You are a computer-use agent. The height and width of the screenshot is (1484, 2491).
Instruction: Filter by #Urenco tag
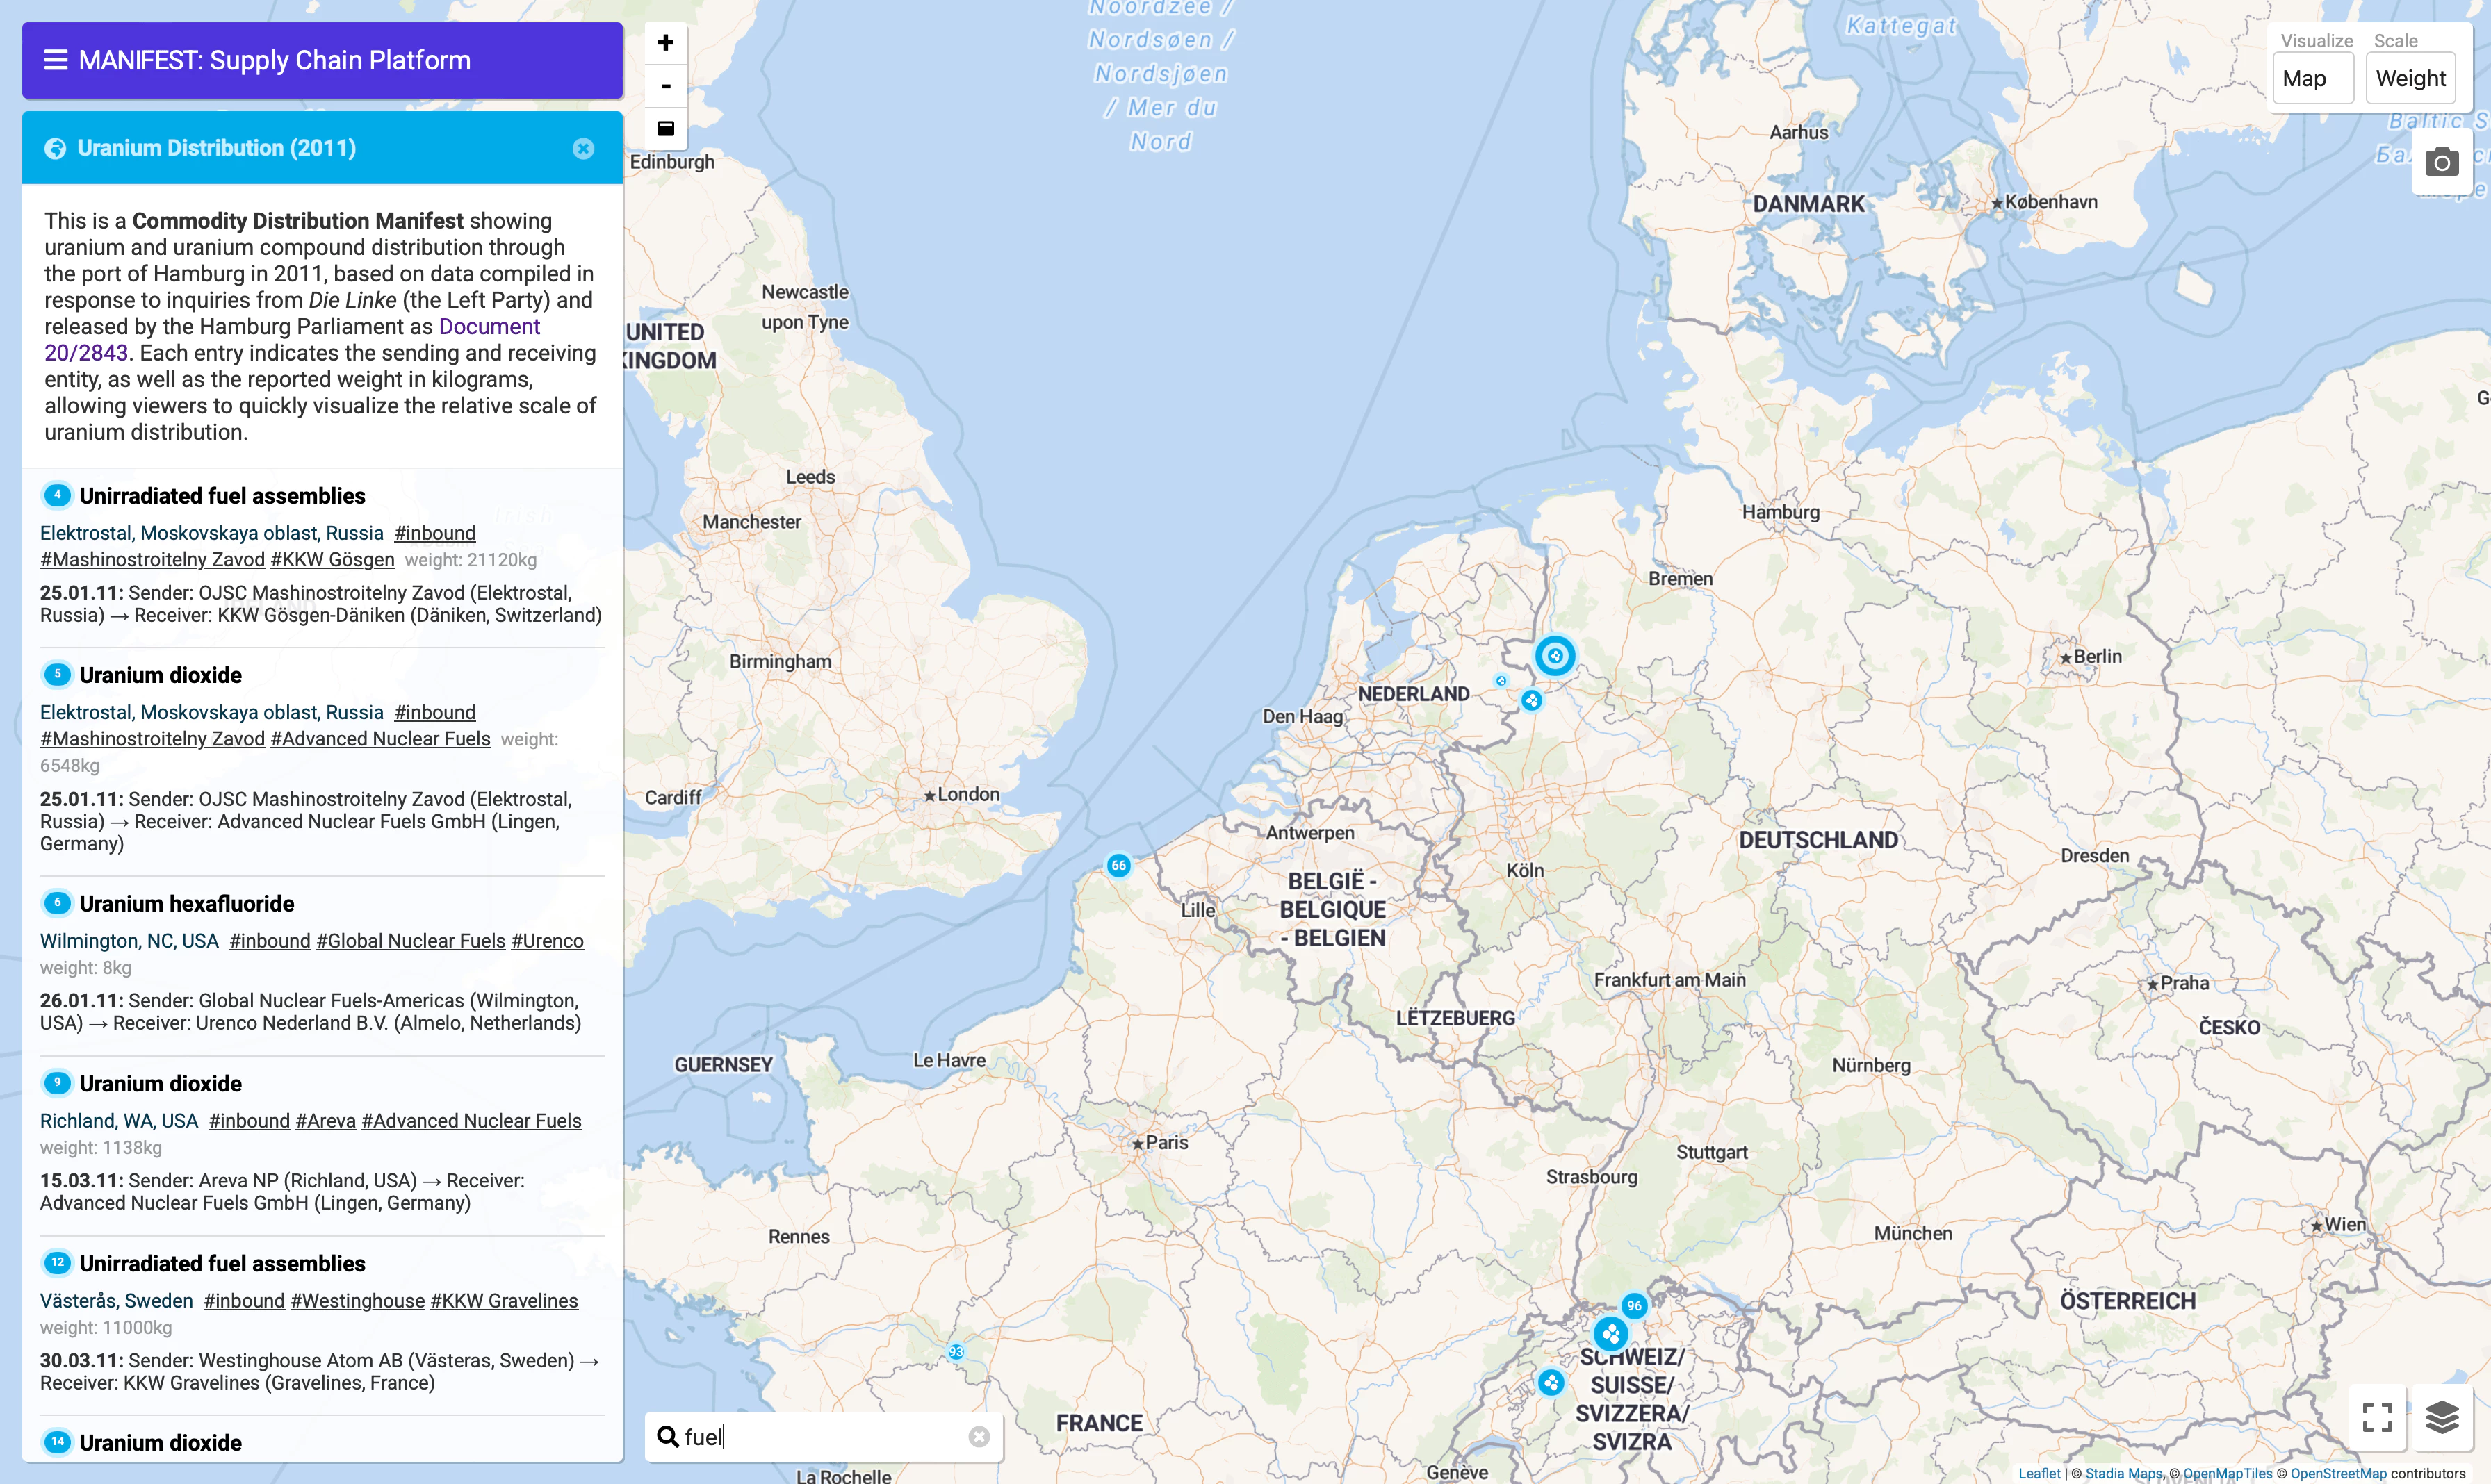click(x=547, y=941)
